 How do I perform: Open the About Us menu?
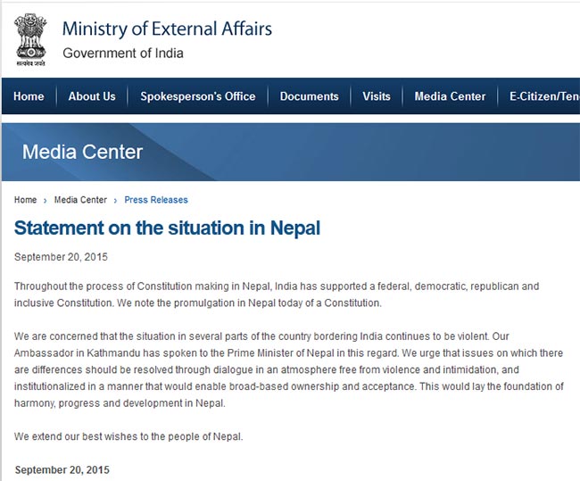pos(92,96)
